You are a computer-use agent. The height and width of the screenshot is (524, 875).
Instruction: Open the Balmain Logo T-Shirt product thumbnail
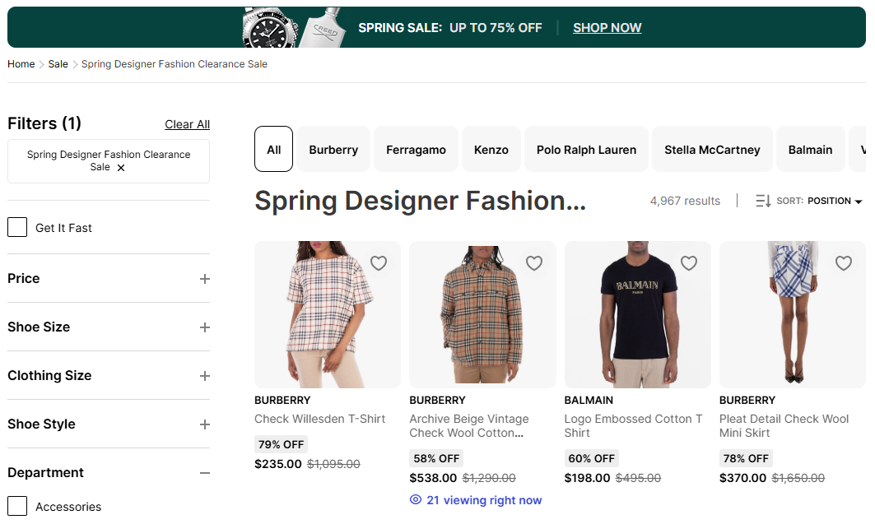637,314
